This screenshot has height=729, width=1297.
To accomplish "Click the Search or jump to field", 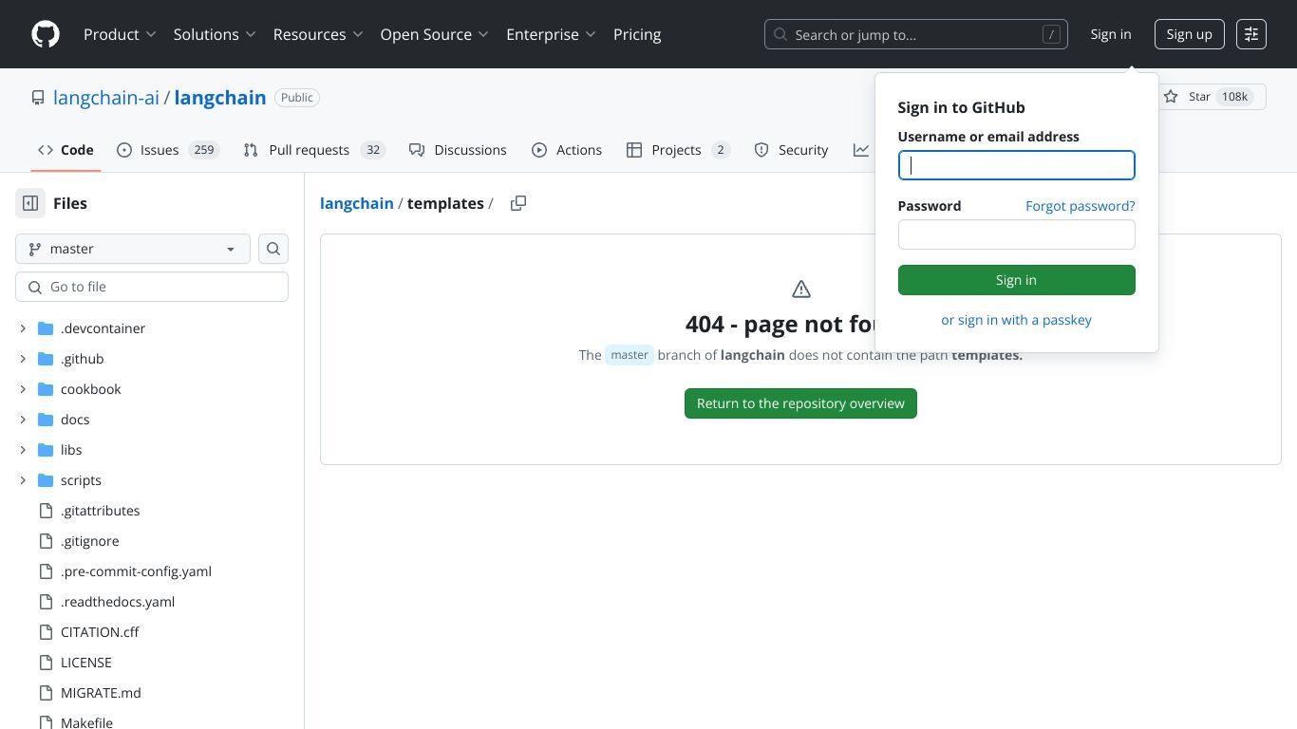I will (916, 34).
